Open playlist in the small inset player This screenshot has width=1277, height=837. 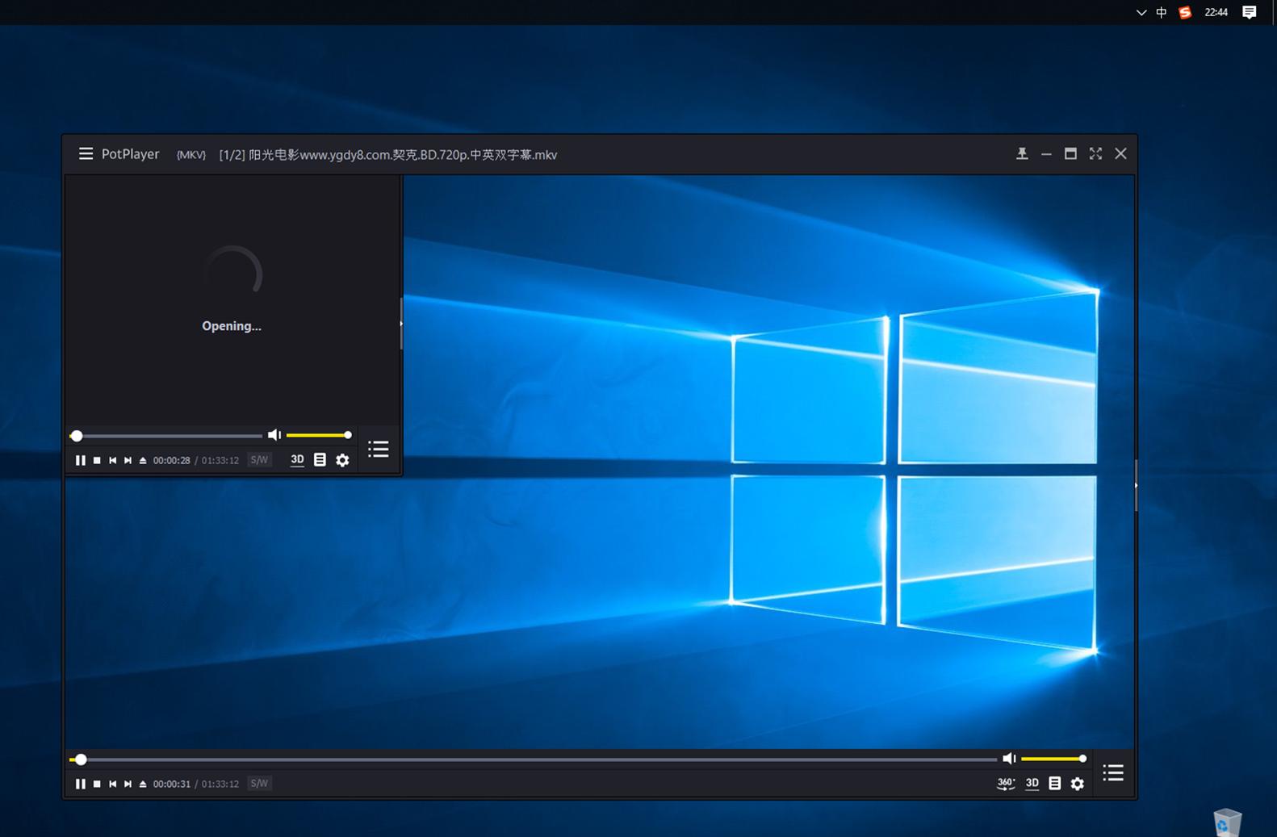[x=378, y=449]
